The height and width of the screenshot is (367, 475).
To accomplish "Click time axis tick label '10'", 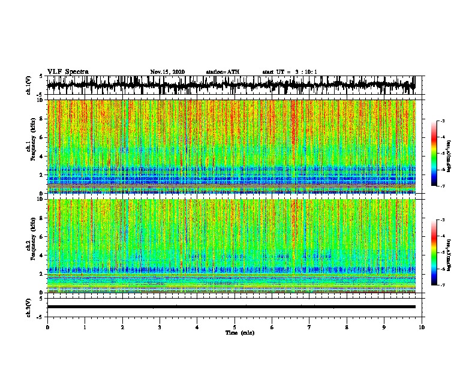I will click(x=422, y=327).
